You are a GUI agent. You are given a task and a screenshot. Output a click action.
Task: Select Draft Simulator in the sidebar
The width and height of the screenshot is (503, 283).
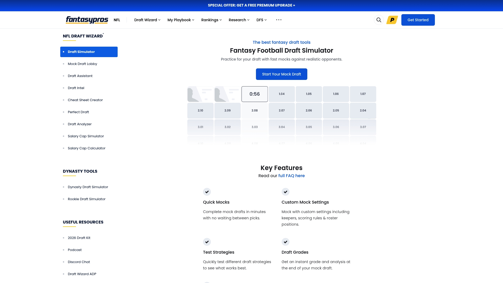tap(89, 52)
